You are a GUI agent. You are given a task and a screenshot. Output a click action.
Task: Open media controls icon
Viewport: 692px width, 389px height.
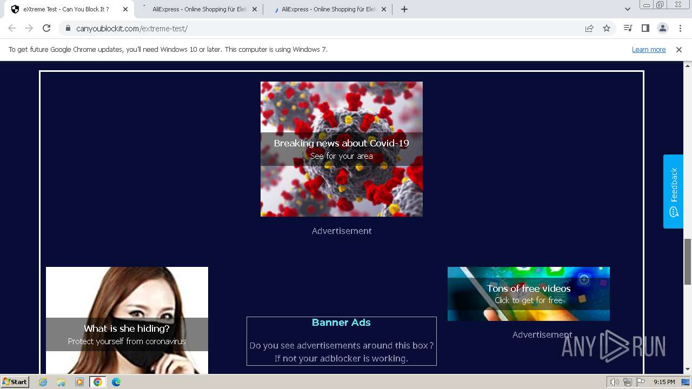click(628, 28)
